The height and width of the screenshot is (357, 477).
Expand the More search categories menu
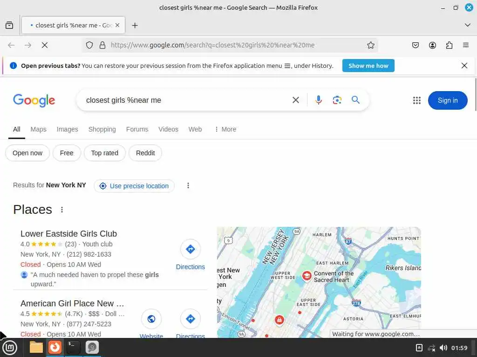tap(225, 129)
